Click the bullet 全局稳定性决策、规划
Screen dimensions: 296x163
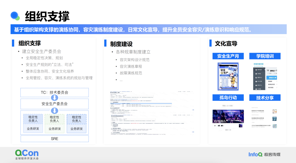44,58
